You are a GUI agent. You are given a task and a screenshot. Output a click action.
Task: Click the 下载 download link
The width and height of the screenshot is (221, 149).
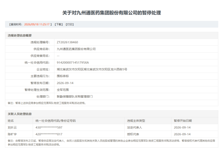coord(59,24)
